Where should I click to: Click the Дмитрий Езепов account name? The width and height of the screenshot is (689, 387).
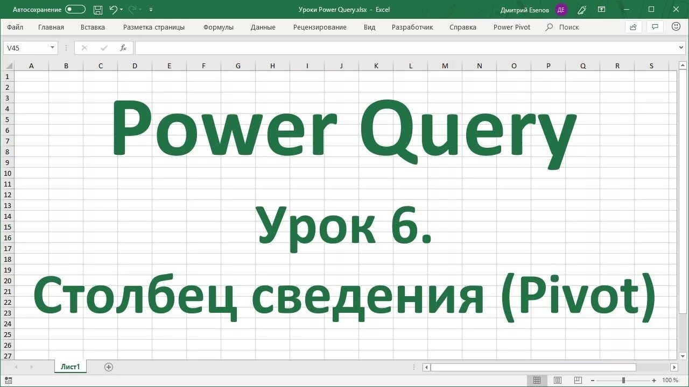click(x=525, y=10)
